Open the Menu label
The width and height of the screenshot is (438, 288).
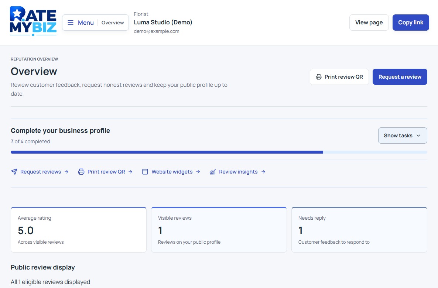(x=86, y=23)
